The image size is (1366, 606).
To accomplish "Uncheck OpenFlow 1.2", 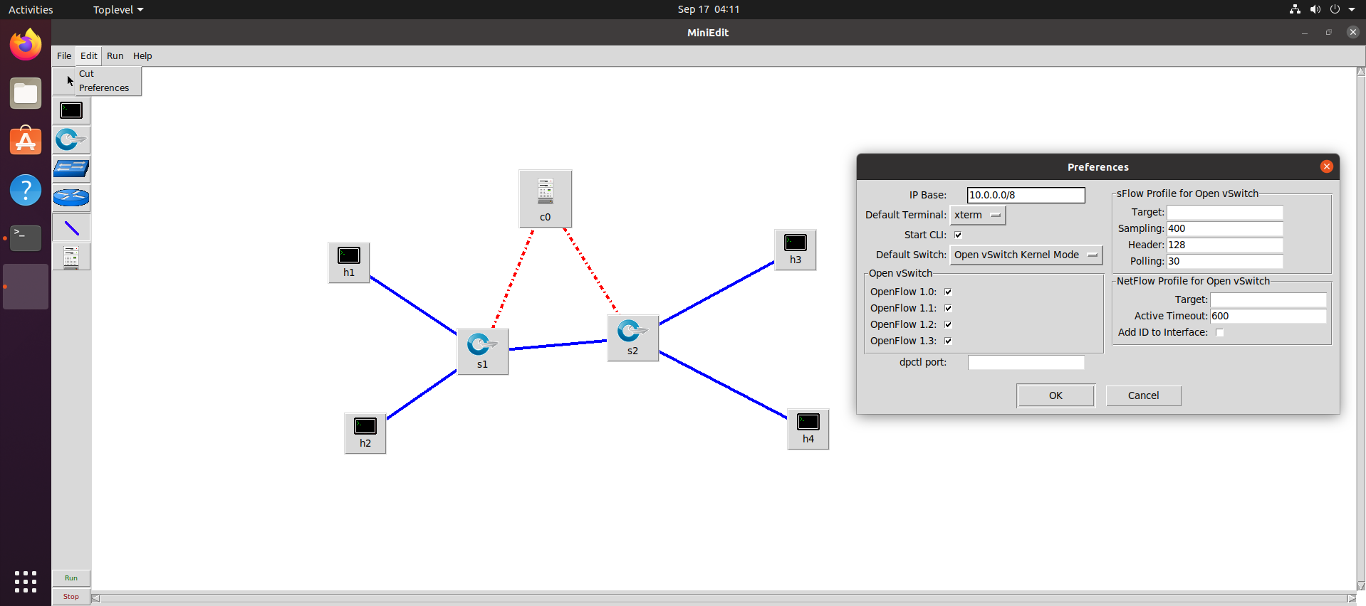I will click(x=948, y=324).
